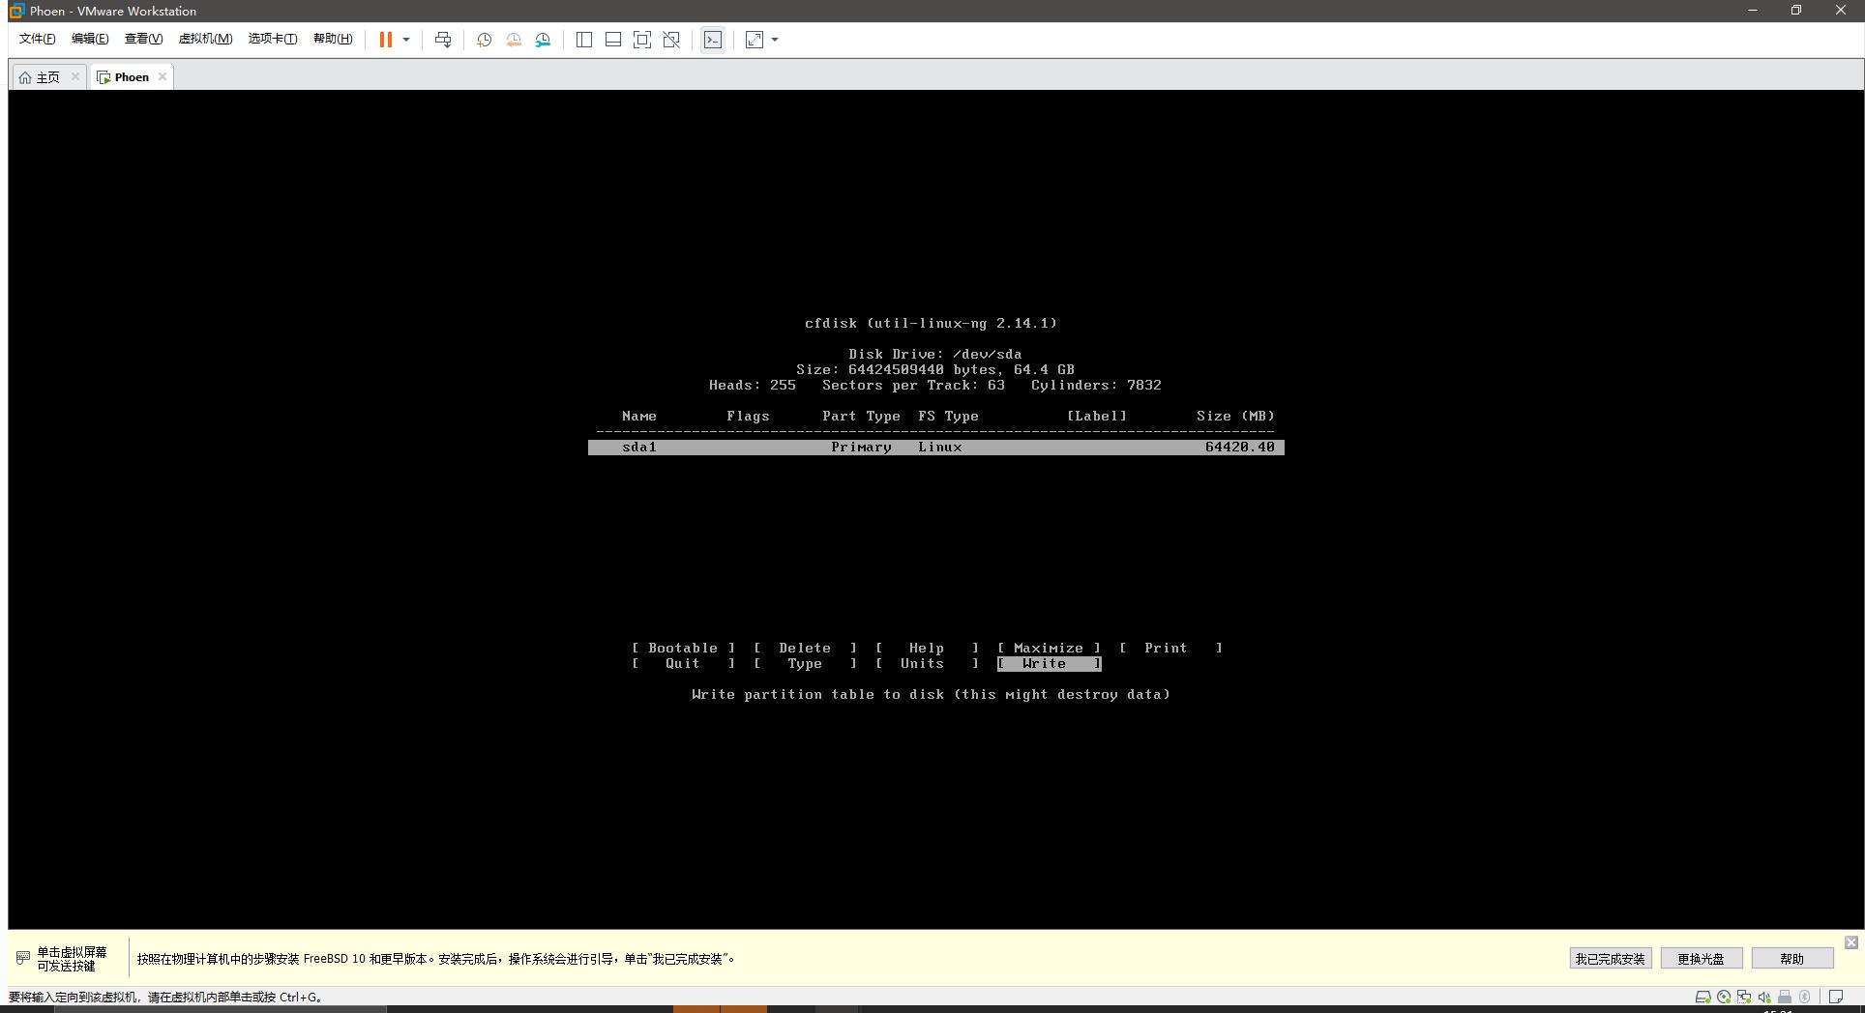Send Ctrl+Alt+Del to the virtual machine
This screenshot has width=1865, height=1013.
point(443,40)
